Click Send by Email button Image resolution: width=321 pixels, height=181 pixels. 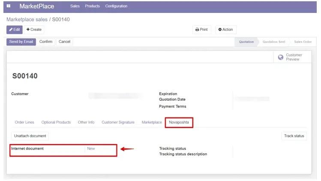coord(21,42)
